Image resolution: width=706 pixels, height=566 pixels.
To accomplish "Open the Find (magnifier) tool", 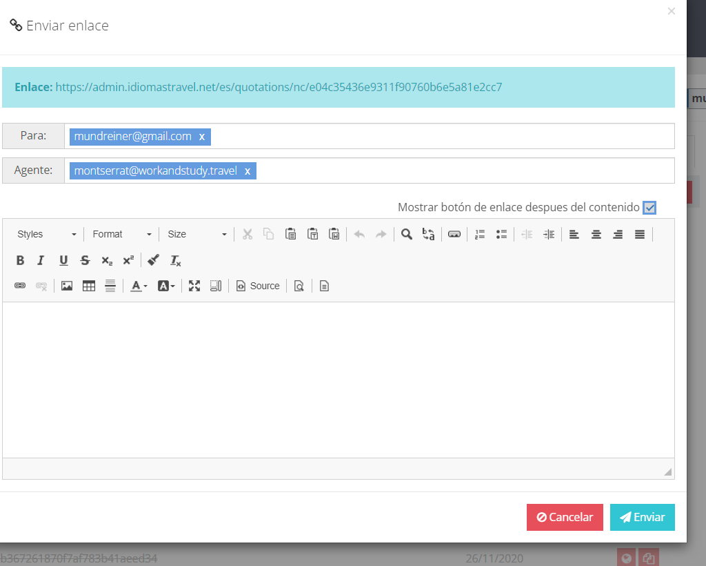I will pos(407,234).
